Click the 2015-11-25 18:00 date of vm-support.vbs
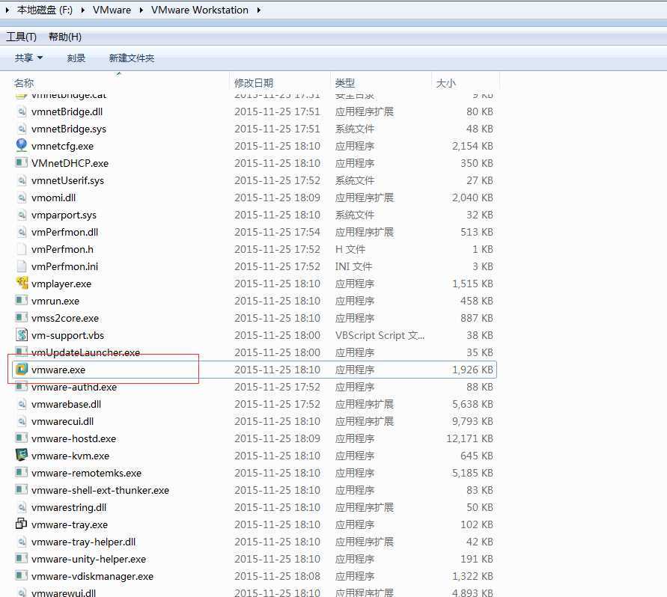This screenshot has width=667, height=597. [277, 335]
